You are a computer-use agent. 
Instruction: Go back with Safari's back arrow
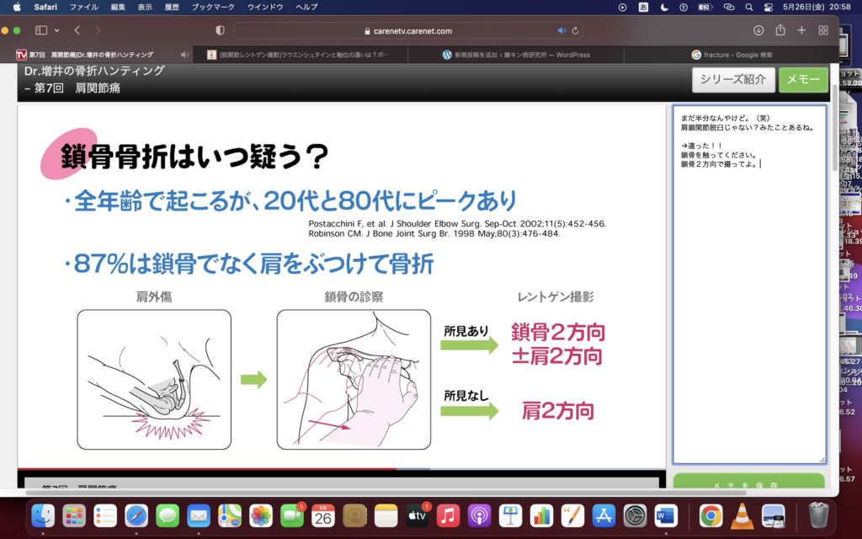(x=77, y=30)
